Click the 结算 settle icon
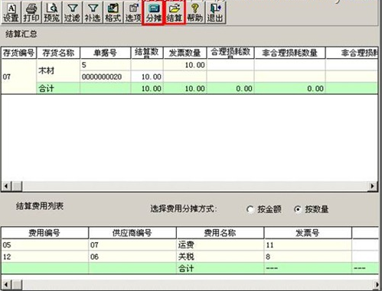382x291 pixels. 175,13
